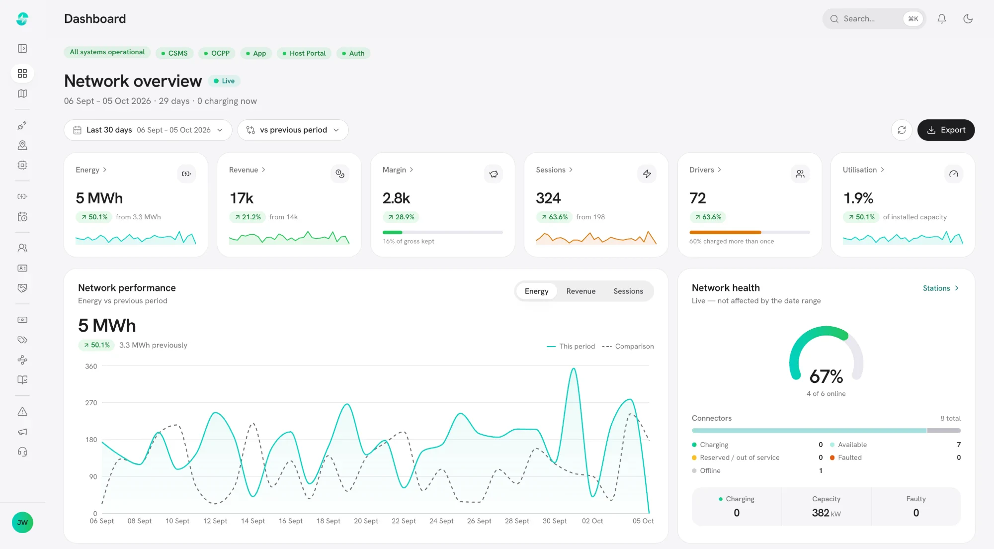
Task: Expand the Sessions card details
Action: [555, 170]
